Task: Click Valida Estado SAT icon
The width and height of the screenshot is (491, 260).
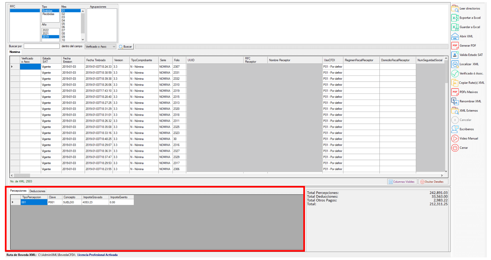Action: (x=455, y=55)
